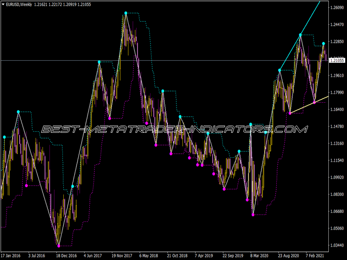Select price level 1.26090 on the scale
Image resolution: width=347 pixels, height=260 pixels.
(x=337, y=8)
